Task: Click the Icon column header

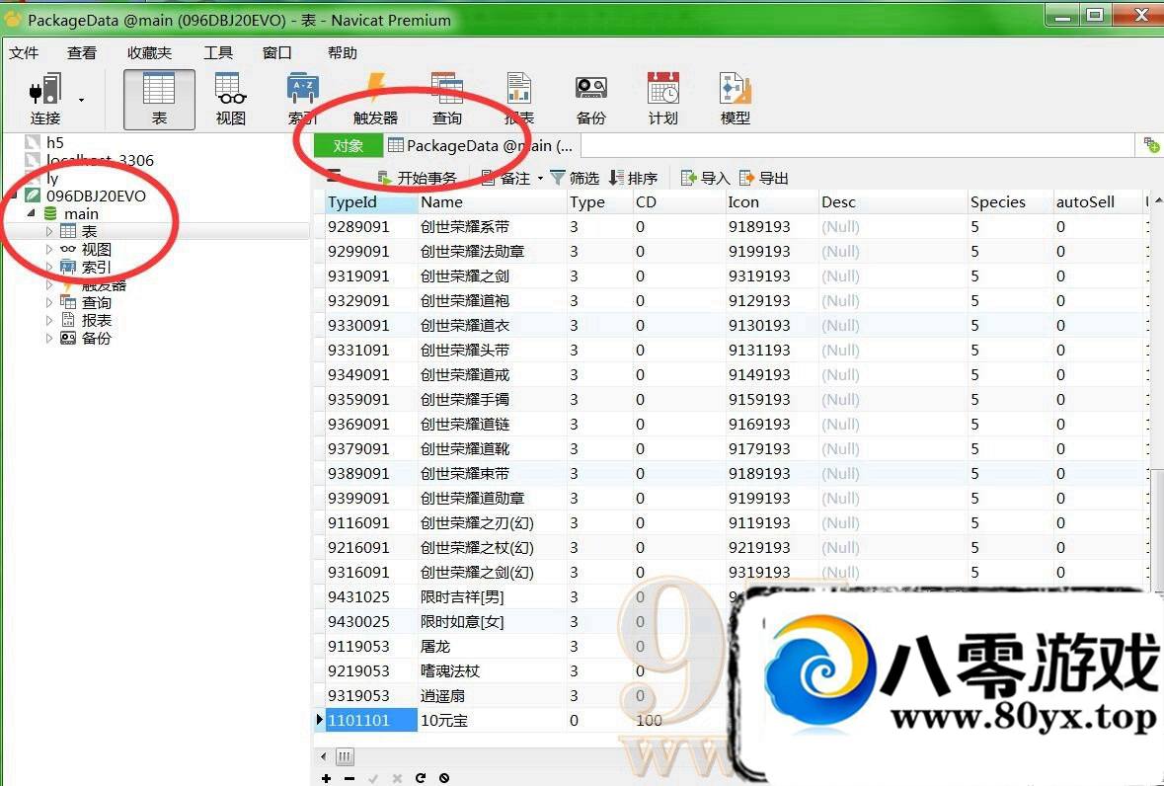Action: pos(772,201)
